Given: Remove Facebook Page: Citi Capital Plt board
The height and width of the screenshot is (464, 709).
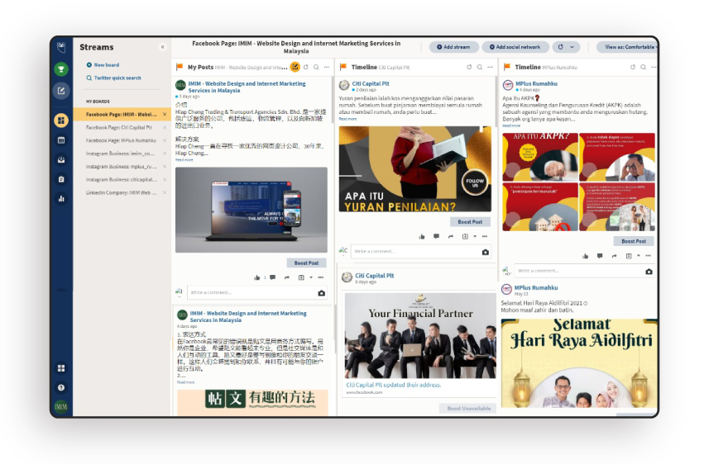Looking at the screenshot, I should pos(165,128).
